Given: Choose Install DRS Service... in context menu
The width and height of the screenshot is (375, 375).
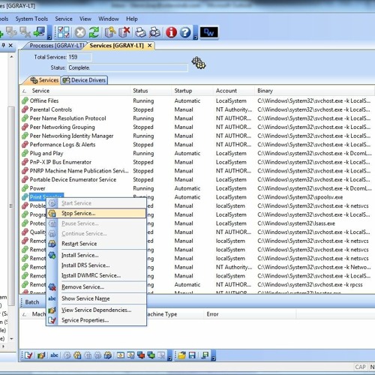Looking at the screenshot, I should click(x=97, y=265).
